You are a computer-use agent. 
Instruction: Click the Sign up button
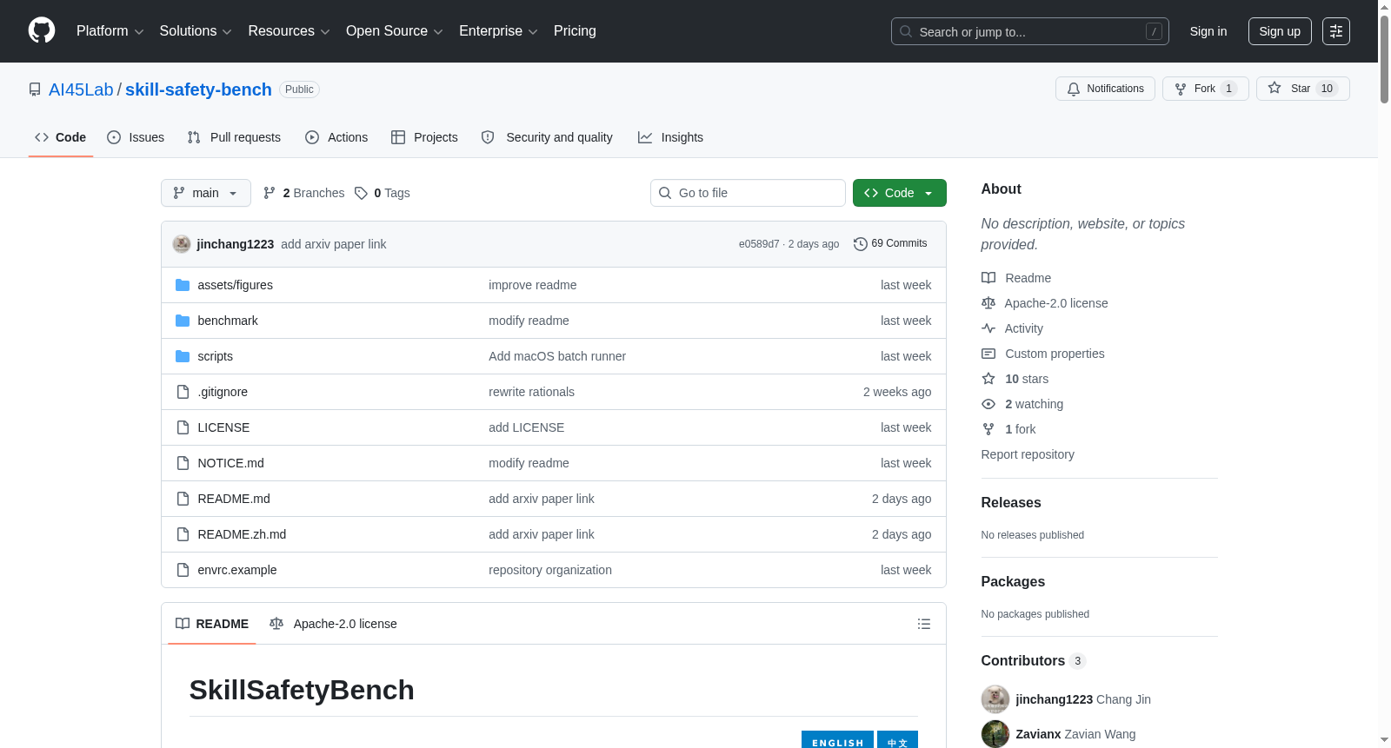click(x=1280, y=31)
